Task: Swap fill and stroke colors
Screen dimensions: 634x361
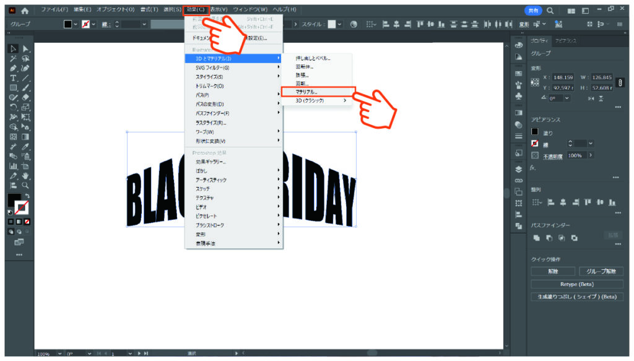Action: point(27,196)
